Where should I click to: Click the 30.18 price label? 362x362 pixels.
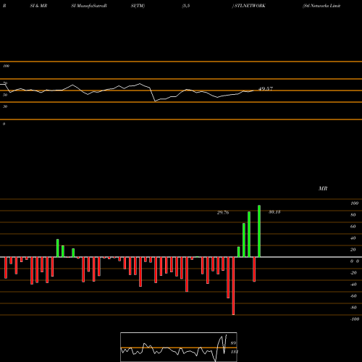point(274,212)
